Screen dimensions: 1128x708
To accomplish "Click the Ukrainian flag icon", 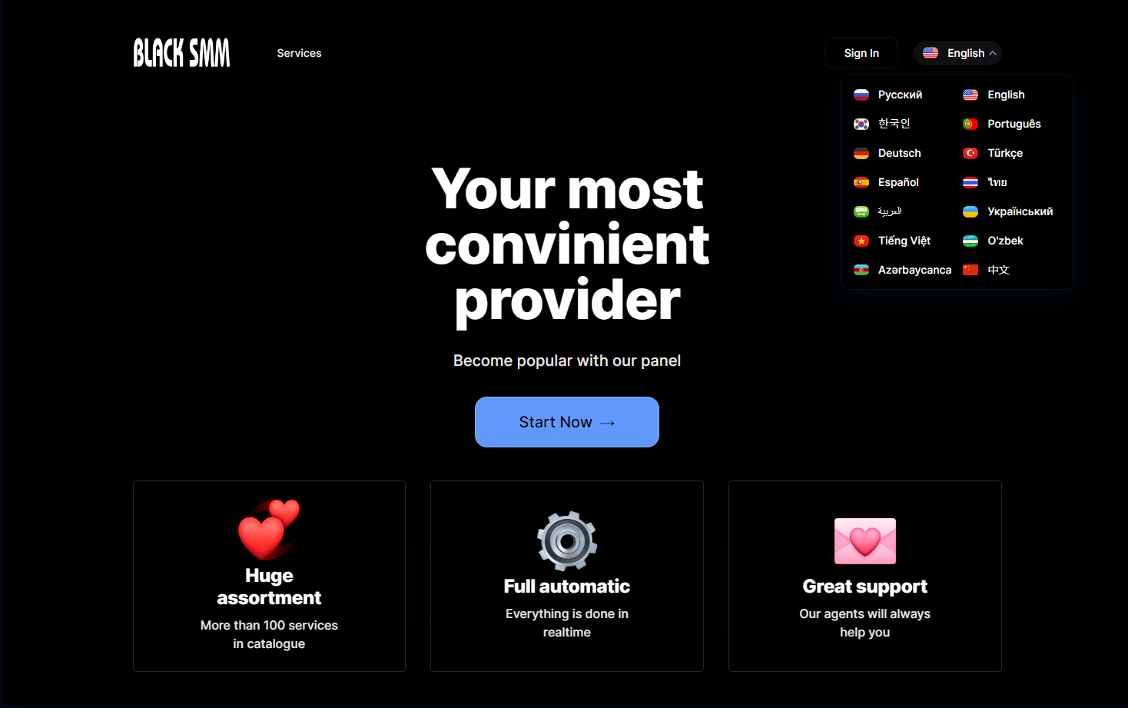I will (x=970, y=211).
